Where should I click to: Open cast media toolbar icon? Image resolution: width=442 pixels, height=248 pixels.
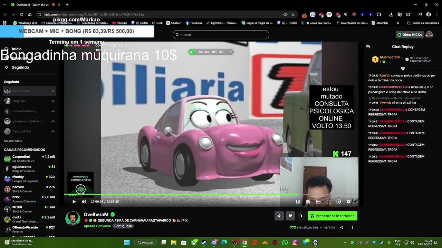tap(408, 14)
